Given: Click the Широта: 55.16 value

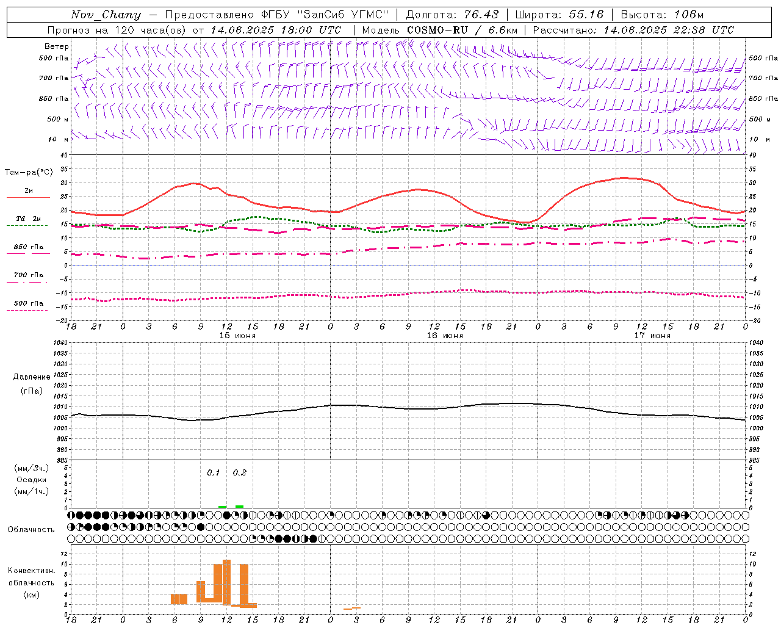Looking at the screenshot, I should point(560,15).
